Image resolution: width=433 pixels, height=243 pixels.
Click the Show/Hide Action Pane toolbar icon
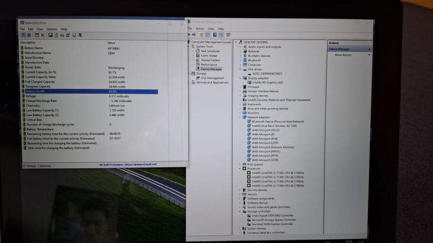tap(221, 35)
